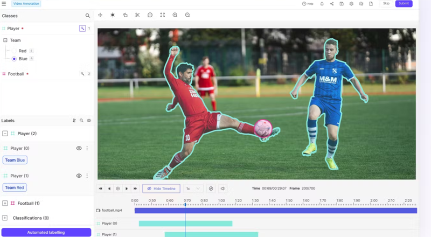Screen dimensions: 431x237
Task: Open the brightness adjustment tool
Action: pyautogui.click(x=113, y=15)
